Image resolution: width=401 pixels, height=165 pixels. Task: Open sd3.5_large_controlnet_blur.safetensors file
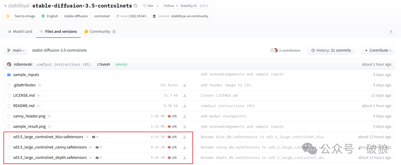tap(48, 137)
